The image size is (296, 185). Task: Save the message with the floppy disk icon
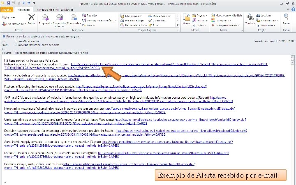(9, 3)
